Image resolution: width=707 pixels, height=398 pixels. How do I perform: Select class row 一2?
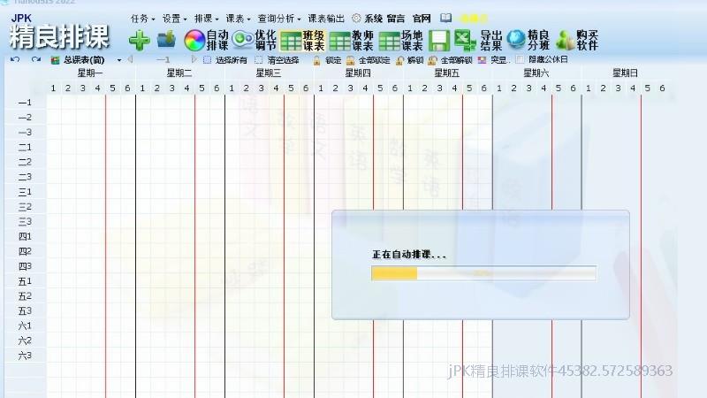(x=25, y=118)
